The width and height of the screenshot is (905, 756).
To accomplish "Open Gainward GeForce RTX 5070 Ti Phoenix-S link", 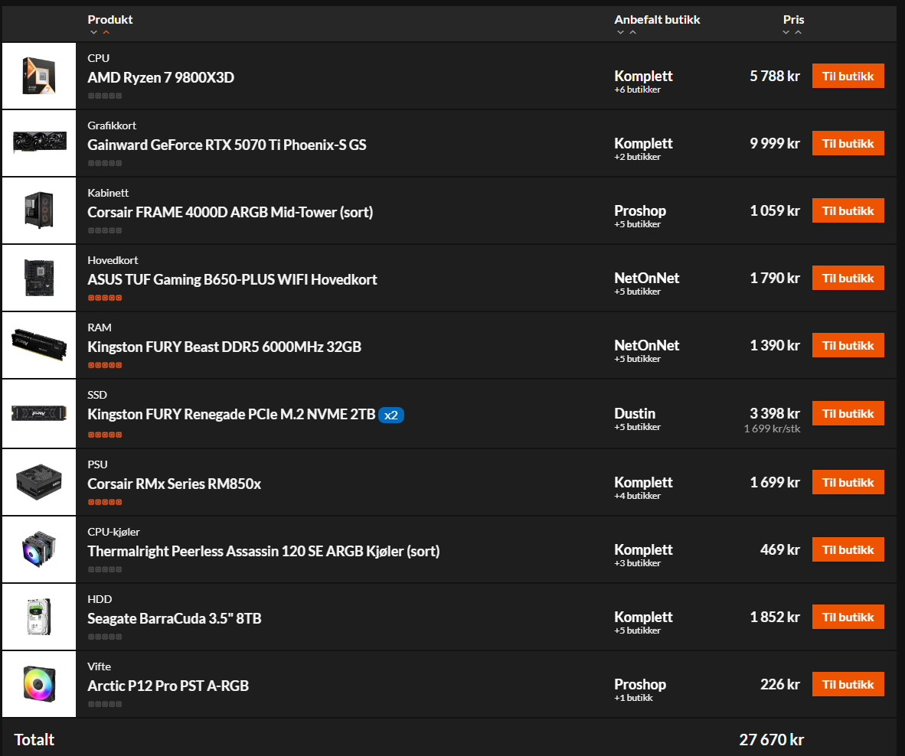I will pos(227,145).
